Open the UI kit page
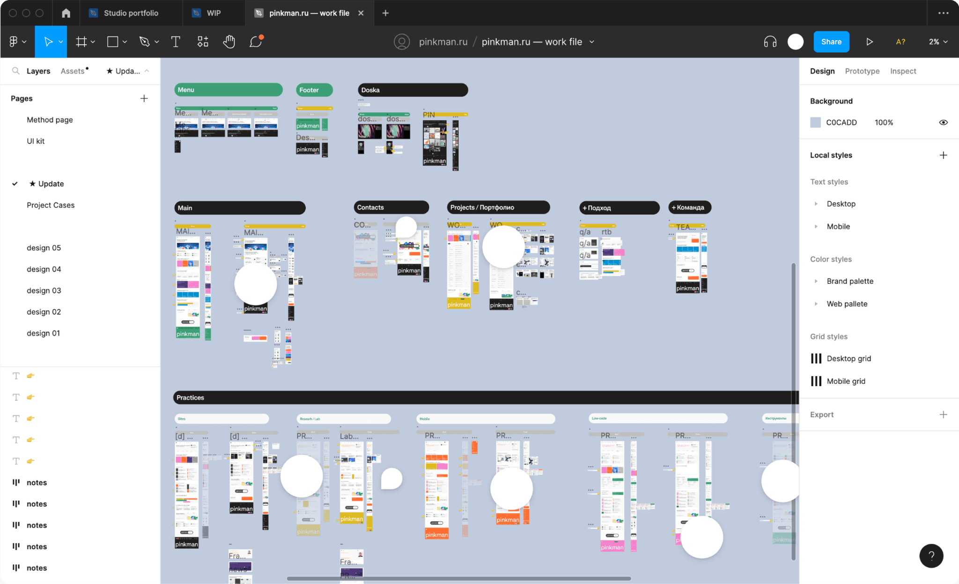This screenshot has height=584, width=959. click(36, 141)
